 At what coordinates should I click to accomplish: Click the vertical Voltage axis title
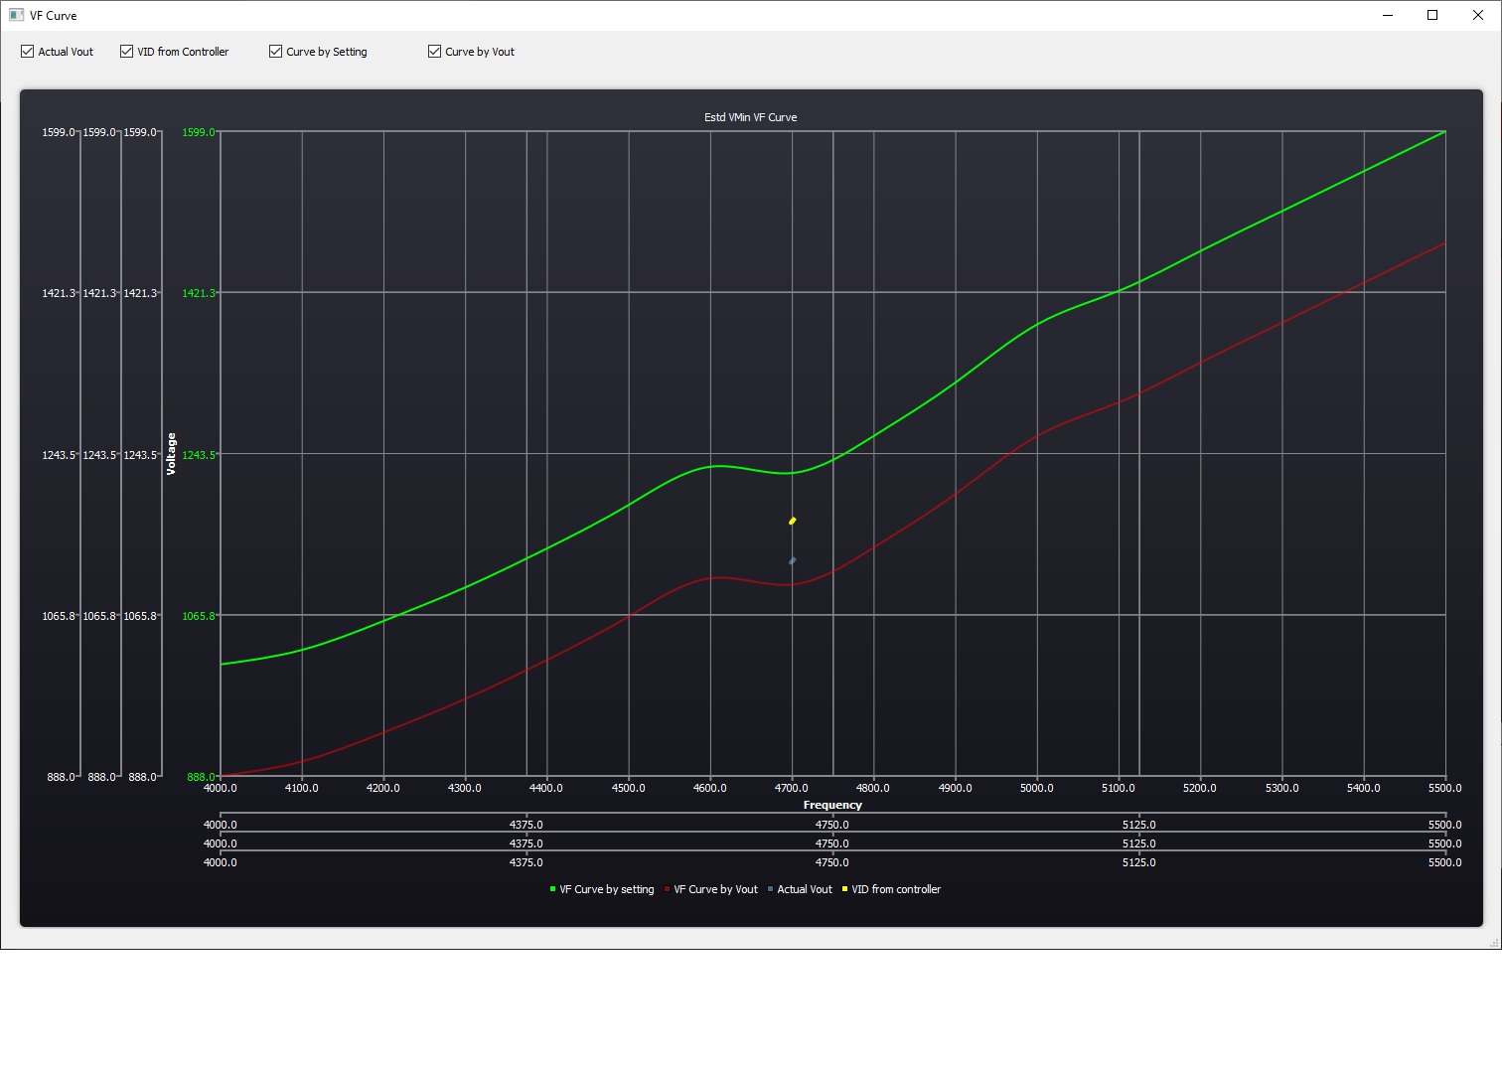171,452
